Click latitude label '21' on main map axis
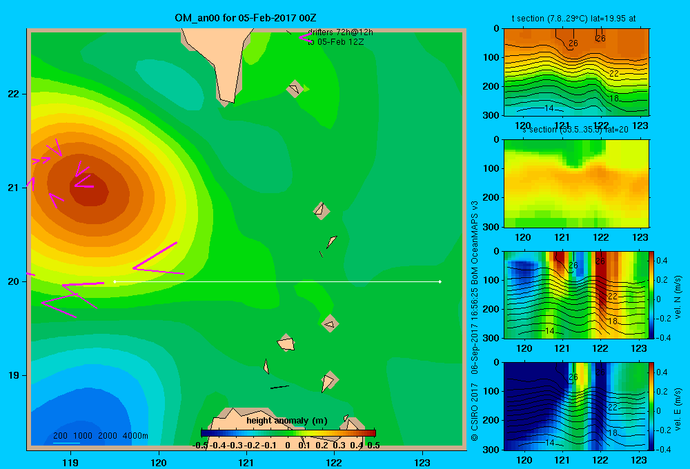This screenshot has width=690, height=469. [x=14, y=188]
